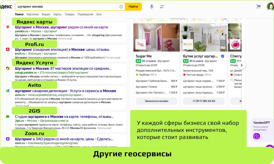The image size is (274, 164).
Task: Switch to the Товары tab
Action: [70, 14]
